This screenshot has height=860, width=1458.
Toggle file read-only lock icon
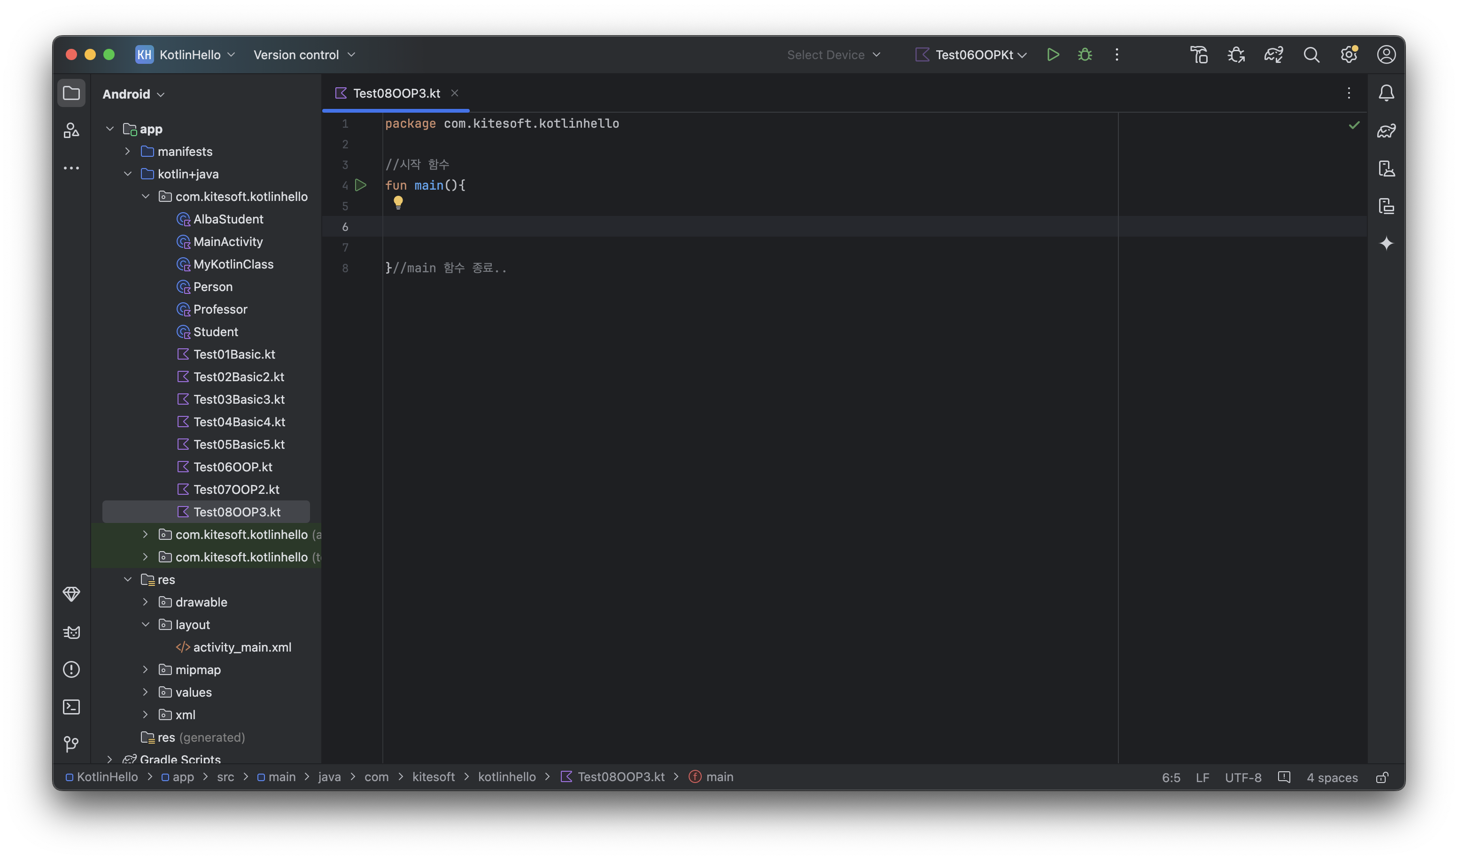coord(1382,777)
